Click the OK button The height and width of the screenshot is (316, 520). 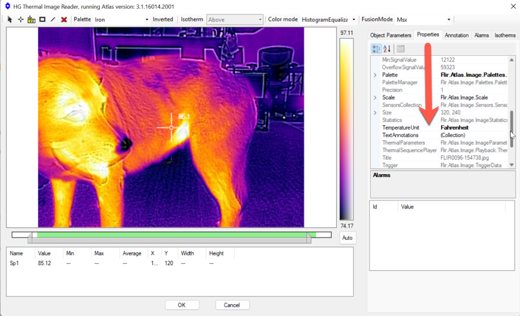[182, 305]
